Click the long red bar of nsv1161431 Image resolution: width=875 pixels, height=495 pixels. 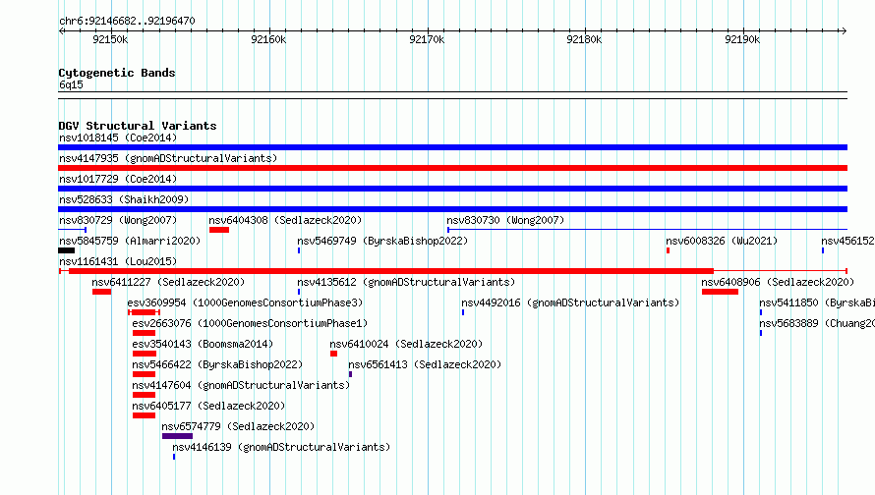391,271
